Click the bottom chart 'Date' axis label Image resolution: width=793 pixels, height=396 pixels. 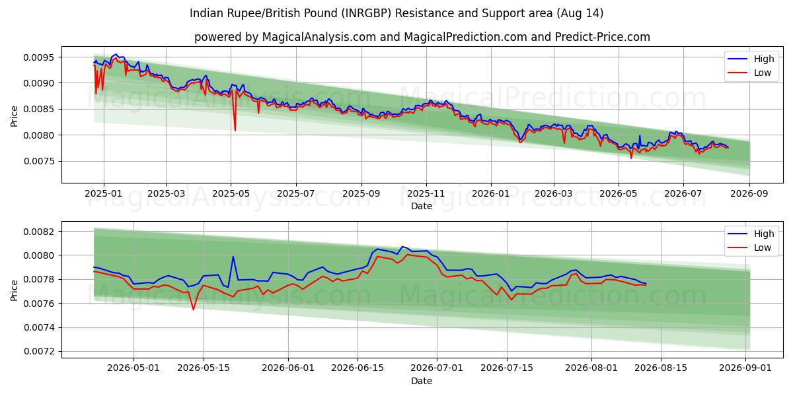422,381
